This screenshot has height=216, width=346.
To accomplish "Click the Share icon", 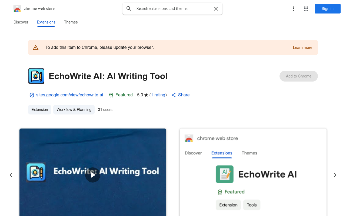I will click(174, 95).
